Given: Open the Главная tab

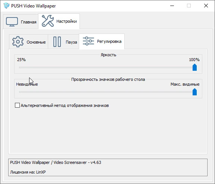Looking at the screenshot, I should [21, 22].
